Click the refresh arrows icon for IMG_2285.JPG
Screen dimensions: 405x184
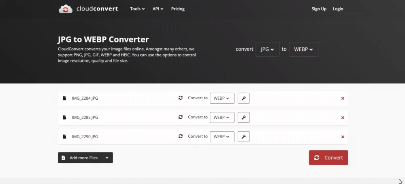point(181,117)
